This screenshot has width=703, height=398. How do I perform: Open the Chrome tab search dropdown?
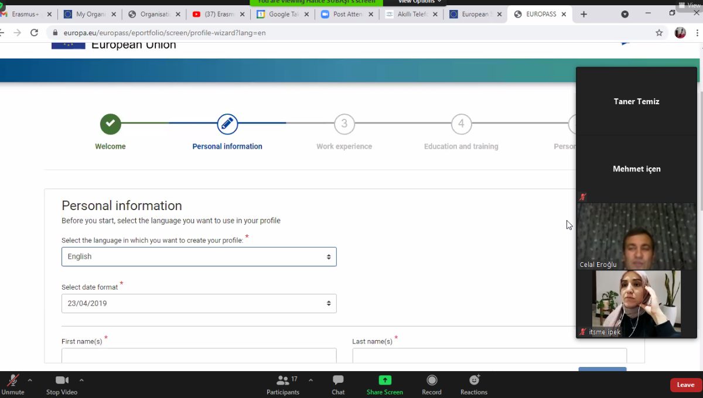click(x=624, y=14)
